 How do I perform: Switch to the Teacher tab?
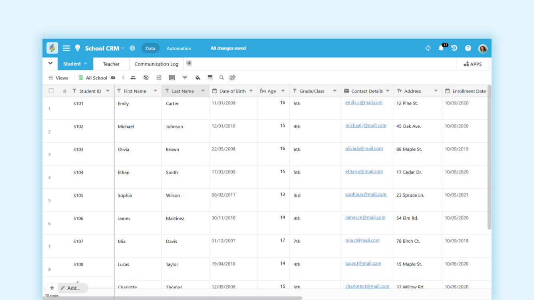pos(111,64)
